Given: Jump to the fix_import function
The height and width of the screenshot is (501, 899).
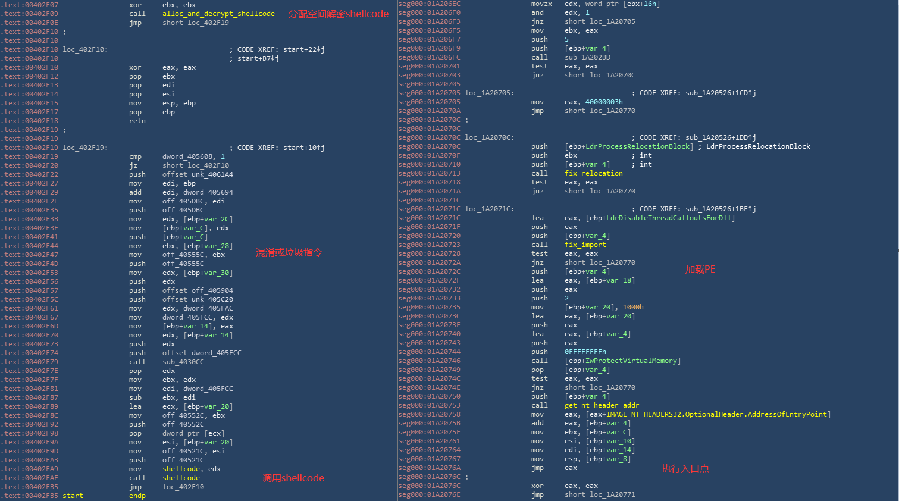Looking at the screenshot, I should pos(585,245).
